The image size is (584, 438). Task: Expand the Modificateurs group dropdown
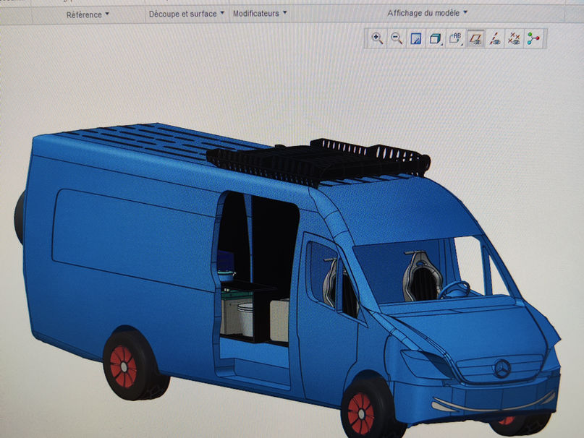pos(260,14)
